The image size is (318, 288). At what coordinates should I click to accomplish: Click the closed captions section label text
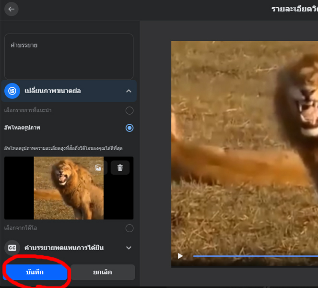[64, 248]
